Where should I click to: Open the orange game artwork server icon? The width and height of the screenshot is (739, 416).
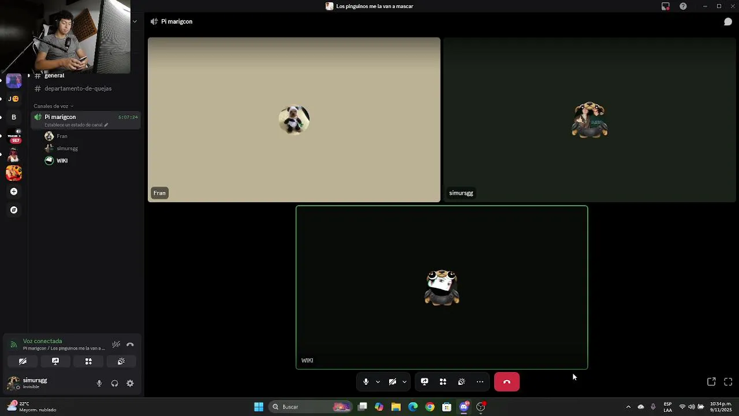[14, 173]
